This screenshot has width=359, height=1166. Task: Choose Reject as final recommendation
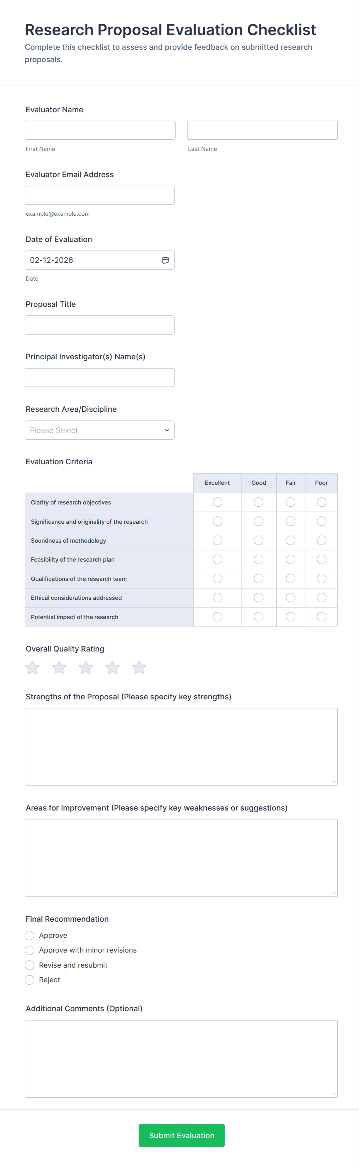(x=30, y=980)
